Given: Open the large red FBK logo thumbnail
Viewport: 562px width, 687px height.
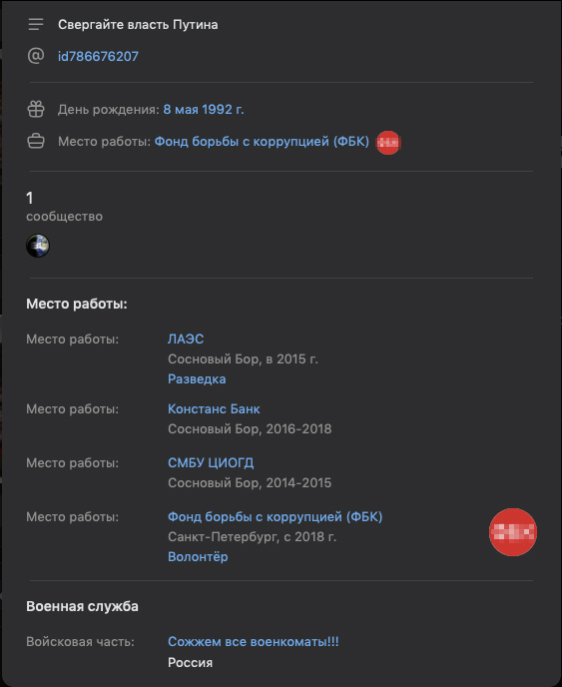Looking at the screenshot, I should coord(513,532).
